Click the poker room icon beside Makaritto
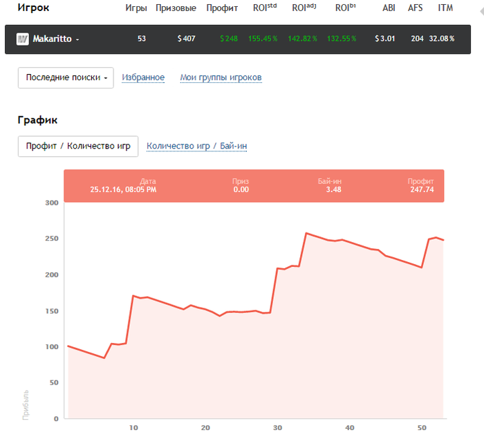The width and height of the screenshot is (484, 437). (23, 39)
